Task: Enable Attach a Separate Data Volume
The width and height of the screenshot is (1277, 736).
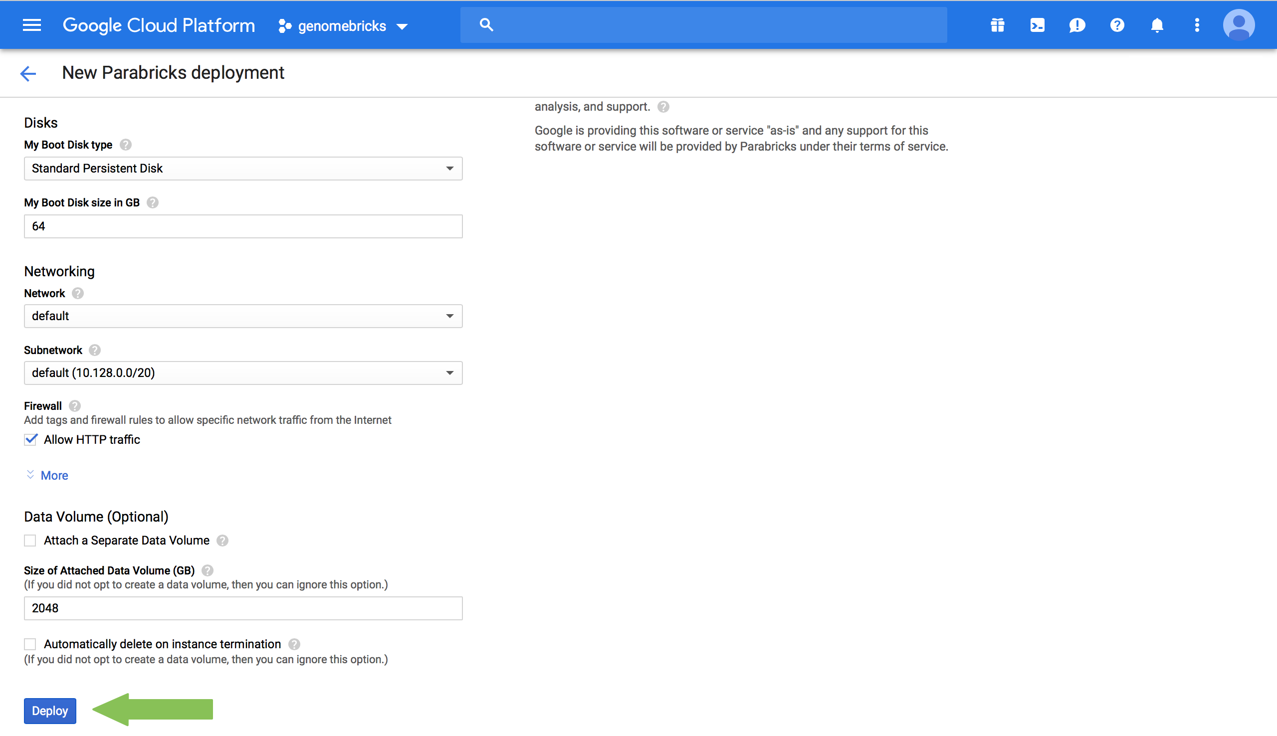Action: tap(30, 541)
